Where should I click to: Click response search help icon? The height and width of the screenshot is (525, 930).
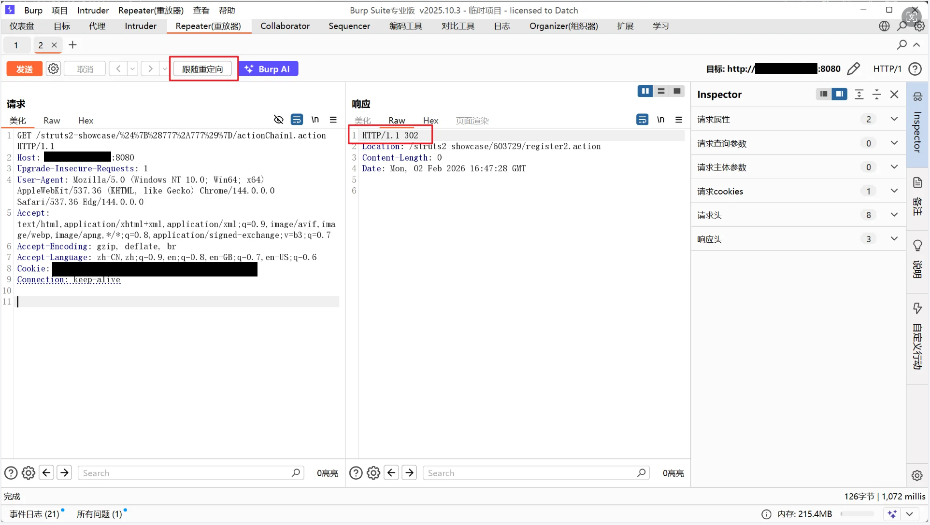356,473
